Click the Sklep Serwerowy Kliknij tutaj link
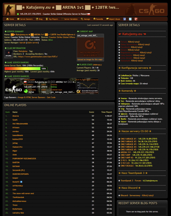The image size is (171, 216). point(144,44)
